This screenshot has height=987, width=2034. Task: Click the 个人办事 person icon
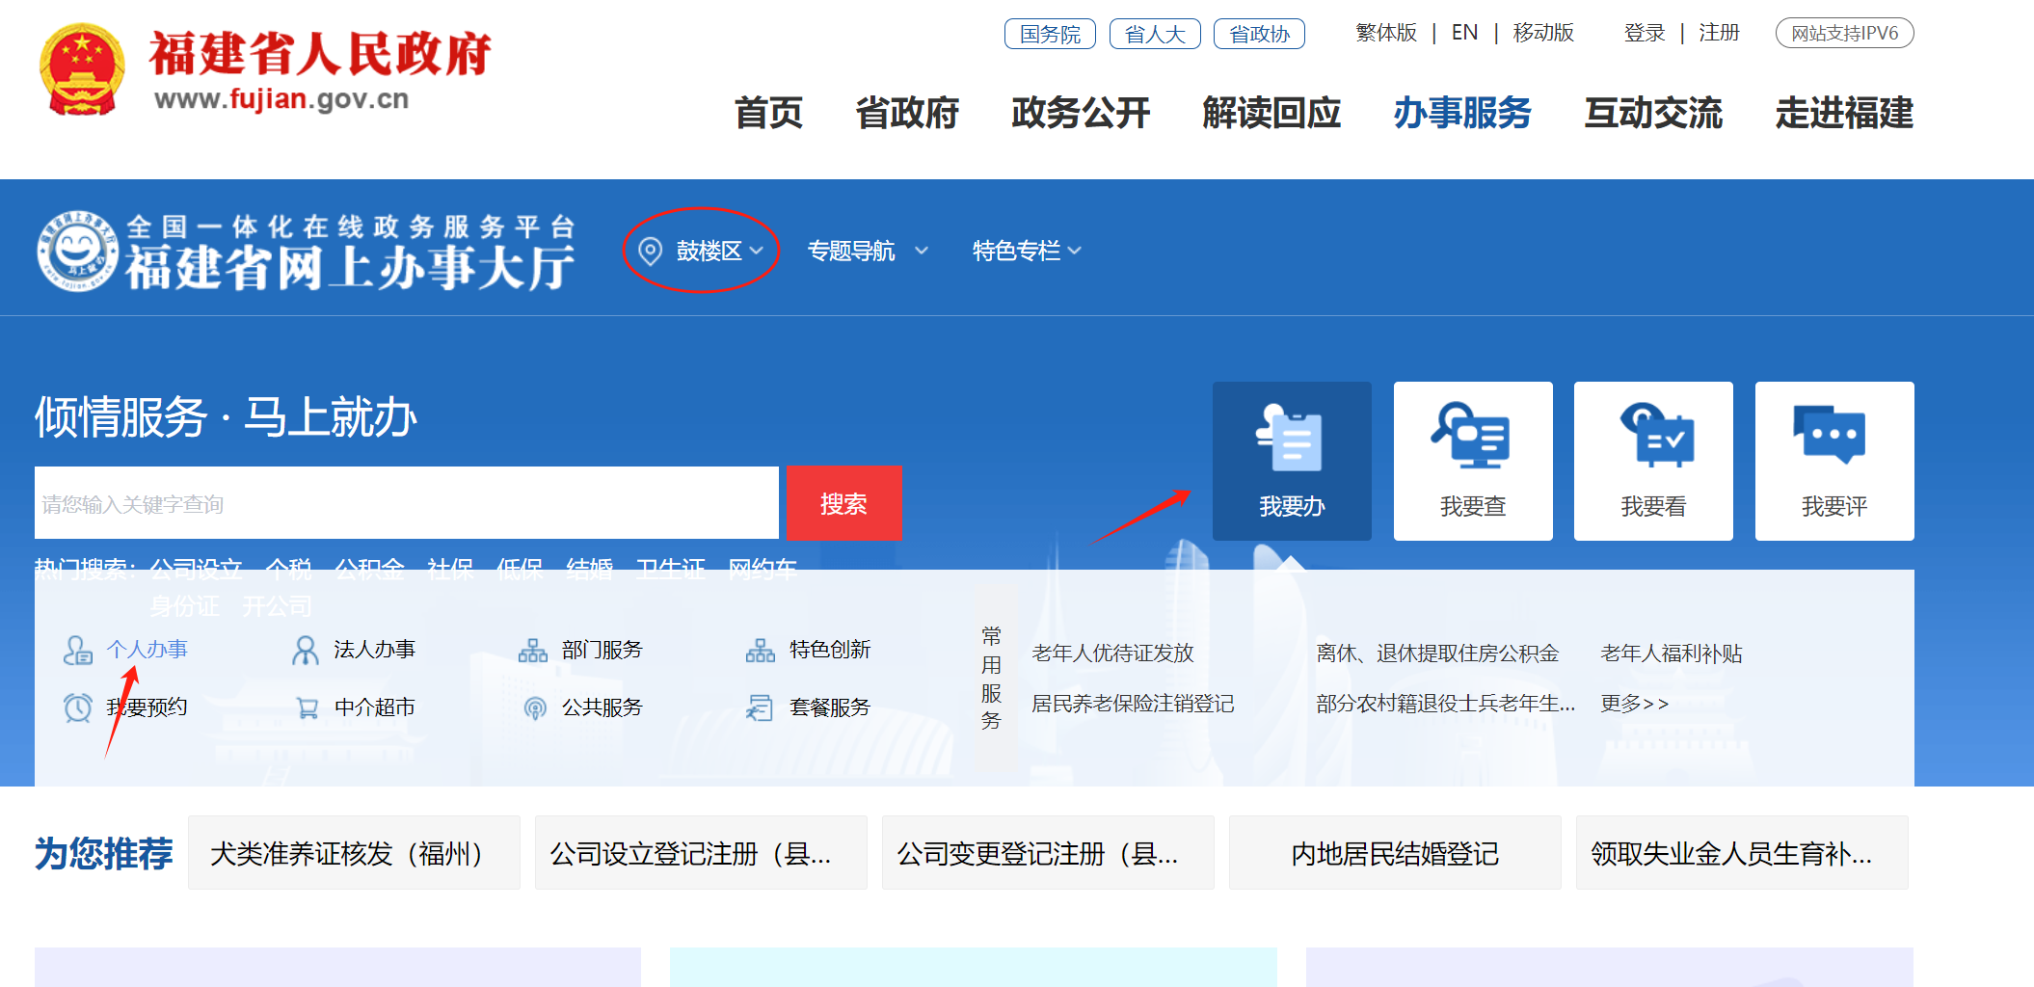coord(77,651)
